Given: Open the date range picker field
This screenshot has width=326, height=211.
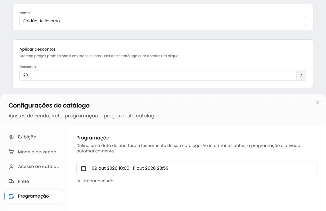Looking at the screenshot, I should click(x=197, y=168).
